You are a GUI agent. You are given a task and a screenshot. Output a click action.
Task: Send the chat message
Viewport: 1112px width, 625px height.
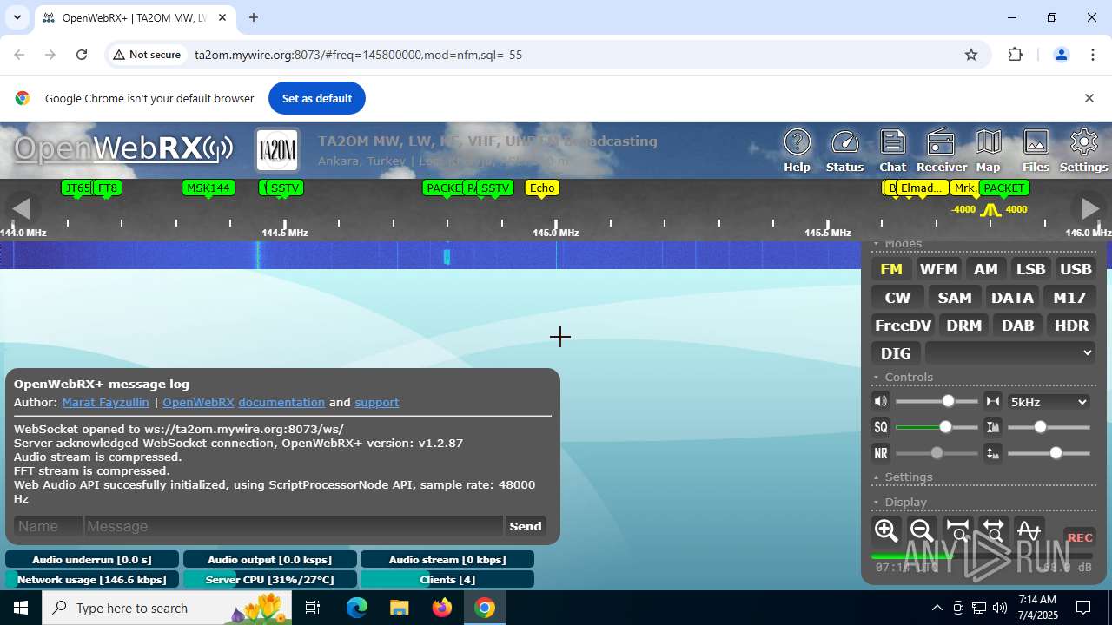point(526,526)
